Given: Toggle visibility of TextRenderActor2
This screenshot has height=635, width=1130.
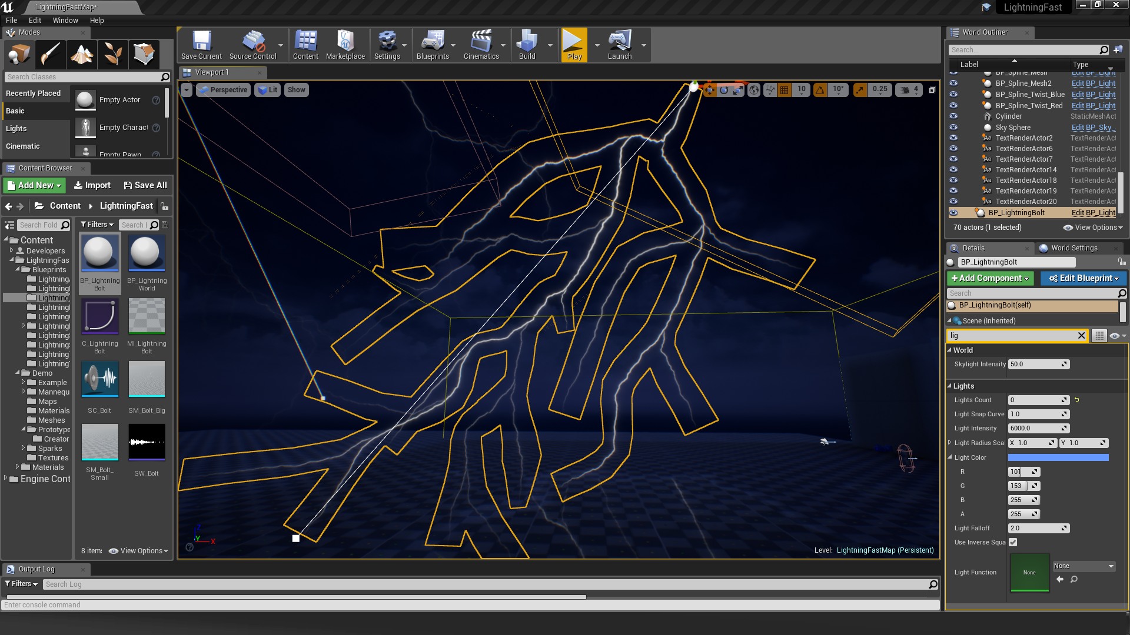Looking at the screenshot, I should coord(953,138).
